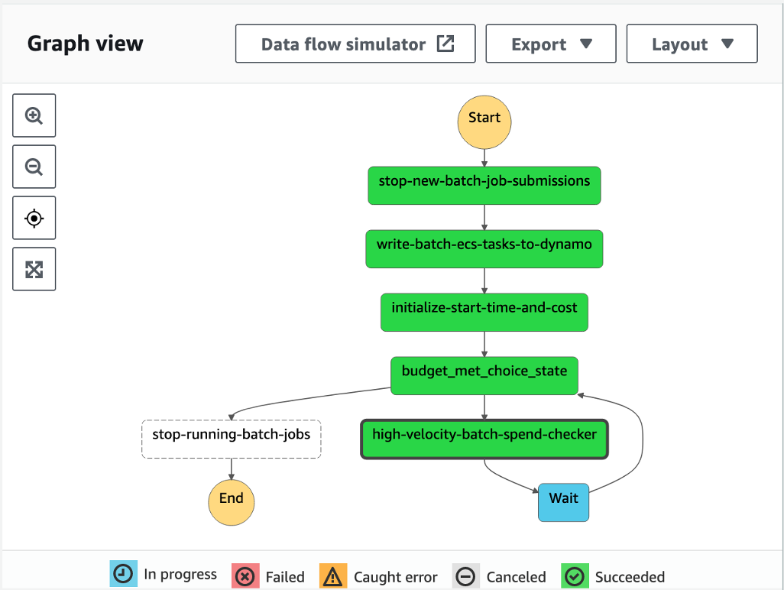Select the stop-new-batch-job-submissions state
This screenshot has width=784, height=590.
[484, 185]
